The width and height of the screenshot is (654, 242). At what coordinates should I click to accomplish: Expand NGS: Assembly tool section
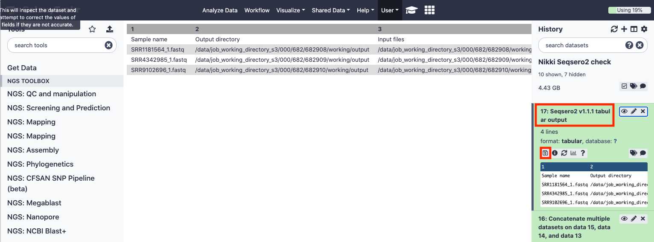(33, 150)
